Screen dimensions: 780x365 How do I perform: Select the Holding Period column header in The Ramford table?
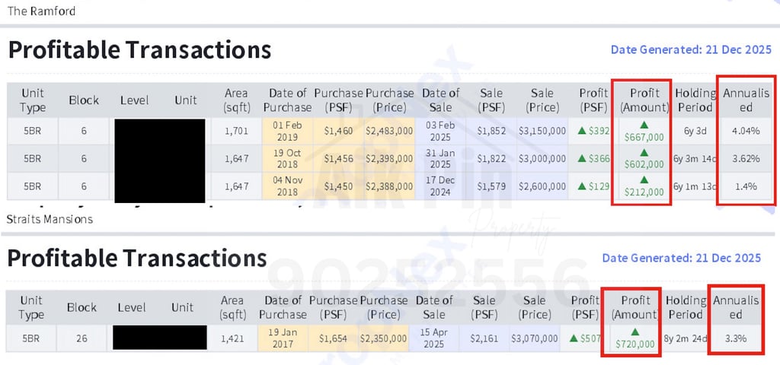696,100
